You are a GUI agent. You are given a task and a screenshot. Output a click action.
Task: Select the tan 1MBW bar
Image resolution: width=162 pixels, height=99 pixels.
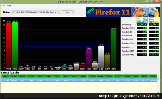click(95, 65)
